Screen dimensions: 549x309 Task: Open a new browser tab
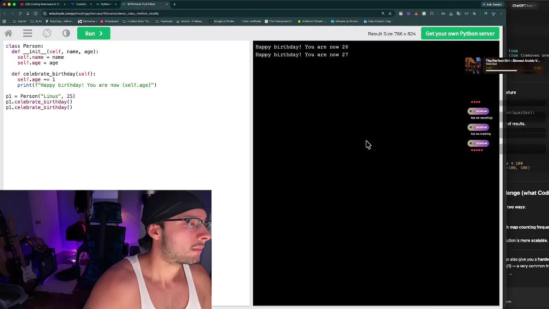tap(175, 4)
